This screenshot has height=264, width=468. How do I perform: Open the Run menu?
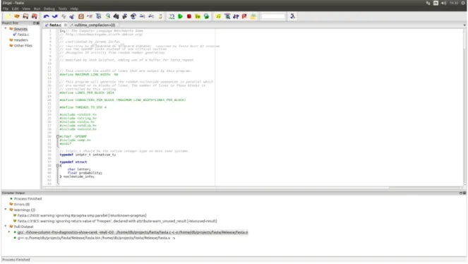(37, 8)
